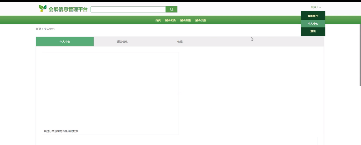
Task: Click the green leaf logo icon
Action: (43, 8)
